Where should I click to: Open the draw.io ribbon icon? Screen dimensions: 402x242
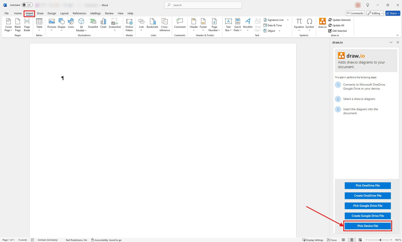click(x=322, y=24)
